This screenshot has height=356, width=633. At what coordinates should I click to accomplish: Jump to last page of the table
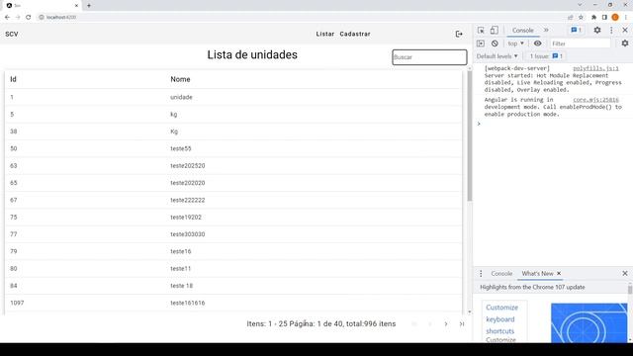point(462,324)
